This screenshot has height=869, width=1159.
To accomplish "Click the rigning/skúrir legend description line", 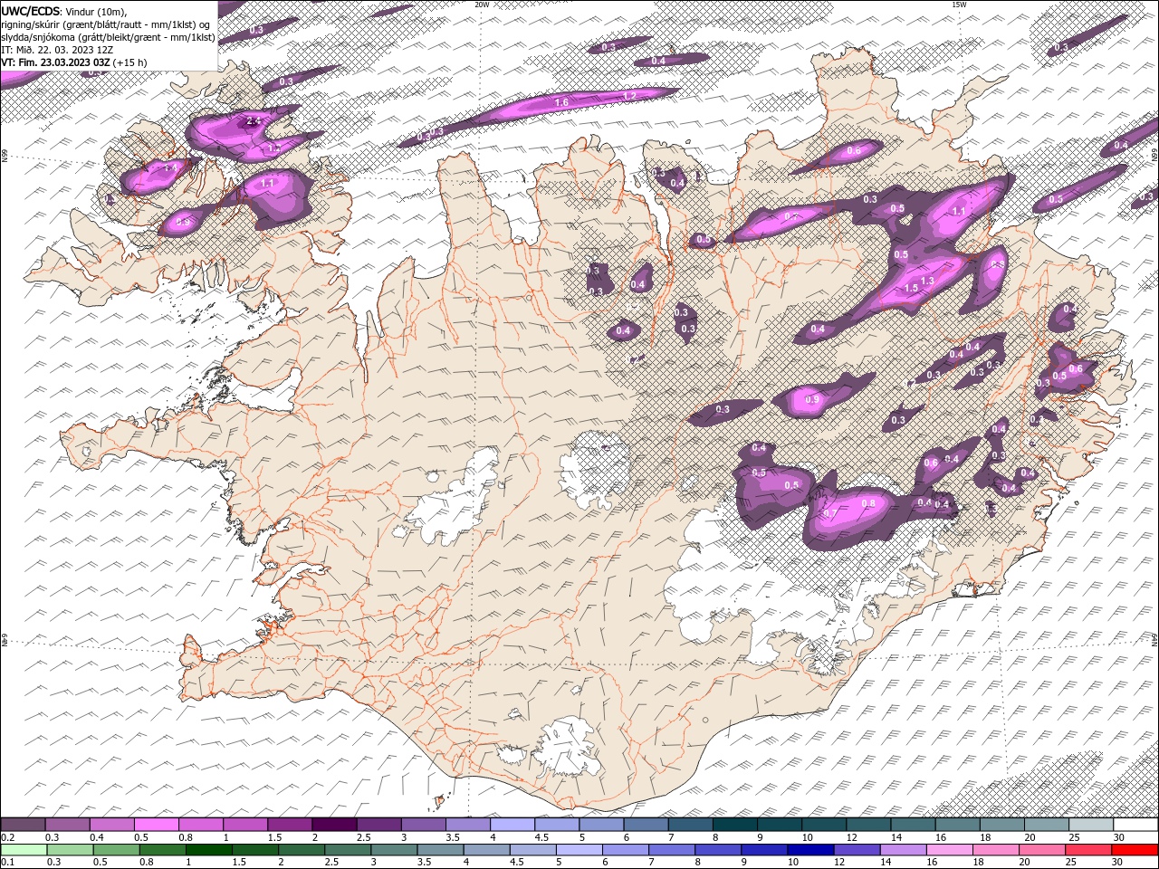I will coord(106,24).
